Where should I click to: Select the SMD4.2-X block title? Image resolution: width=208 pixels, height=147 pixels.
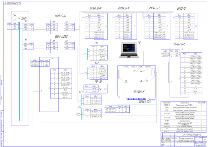pyautogui.click(x=96, y=8)
